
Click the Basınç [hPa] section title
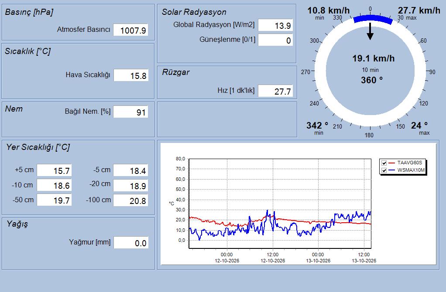click(29, 12)
